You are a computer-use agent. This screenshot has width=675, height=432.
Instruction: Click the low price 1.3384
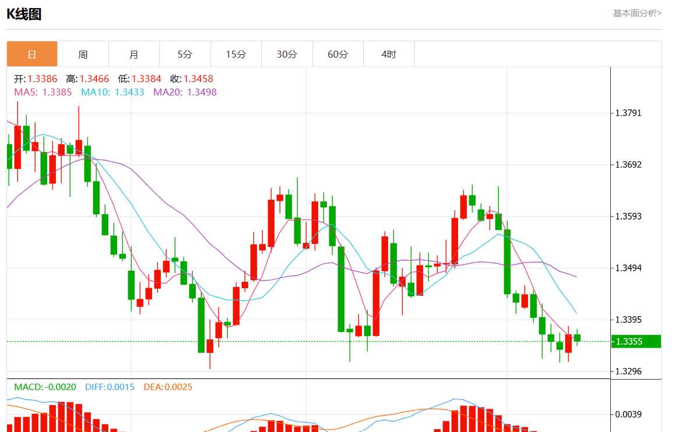coord(146,79)
